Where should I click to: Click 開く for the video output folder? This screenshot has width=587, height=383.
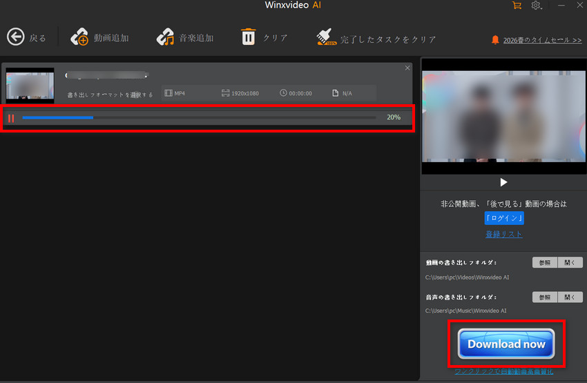pyautogui.click(x=570, y=262)
